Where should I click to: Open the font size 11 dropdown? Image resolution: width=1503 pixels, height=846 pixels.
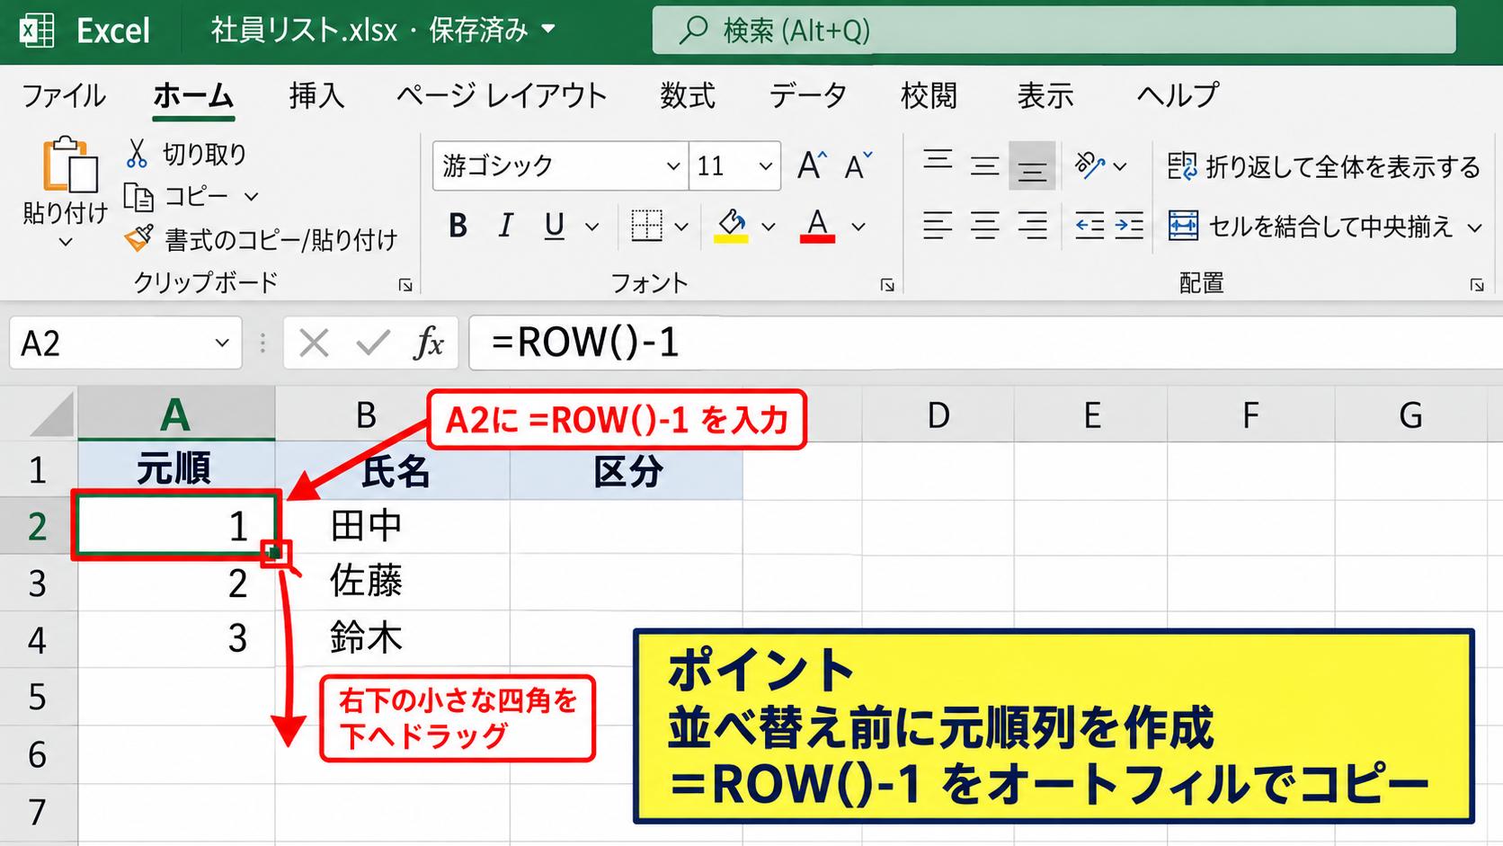point(765,166)
